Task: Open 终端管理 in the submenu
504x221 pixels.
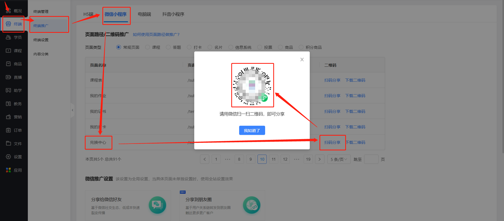Action: pyautogui.click(x=41, y=12)
